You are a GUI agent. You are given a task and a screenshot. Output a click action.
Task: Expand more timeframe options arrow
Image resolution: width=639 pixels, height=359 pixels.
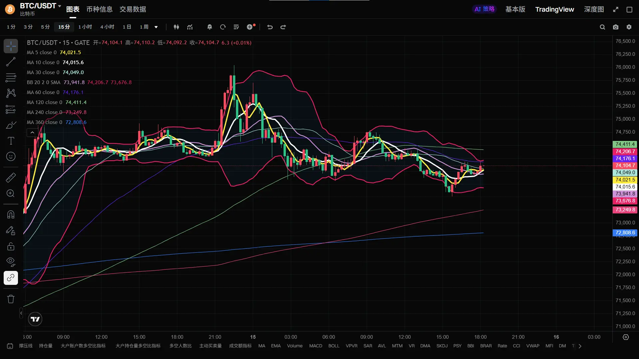click(x=156, y=27)
